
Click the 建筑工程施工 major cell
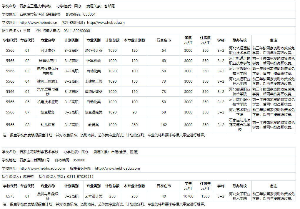pos(48,81)
